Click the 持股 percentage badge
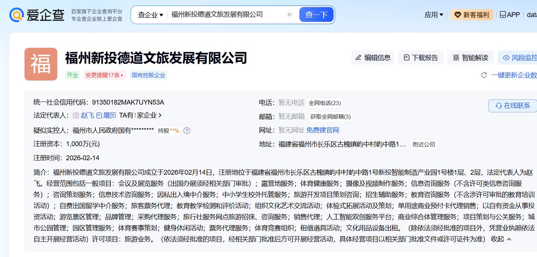537x257 pixels. pos(168,131)
